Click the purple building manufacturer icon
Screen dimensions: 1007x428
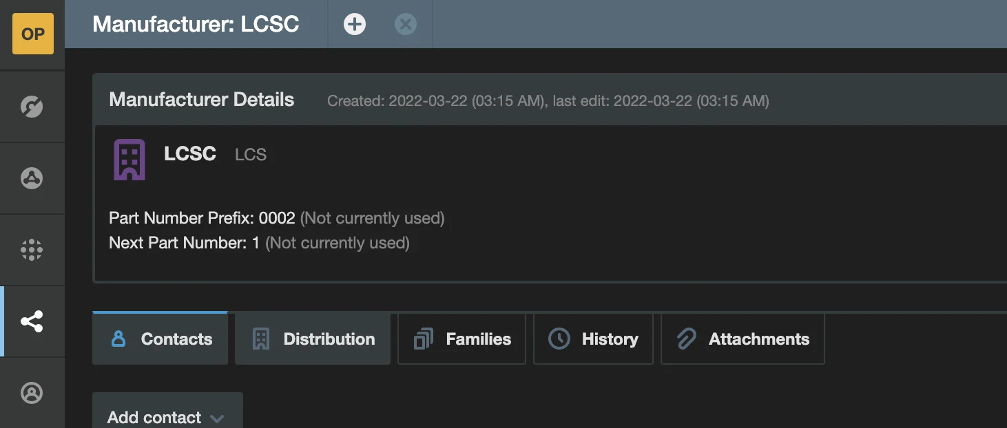point(129,160)
